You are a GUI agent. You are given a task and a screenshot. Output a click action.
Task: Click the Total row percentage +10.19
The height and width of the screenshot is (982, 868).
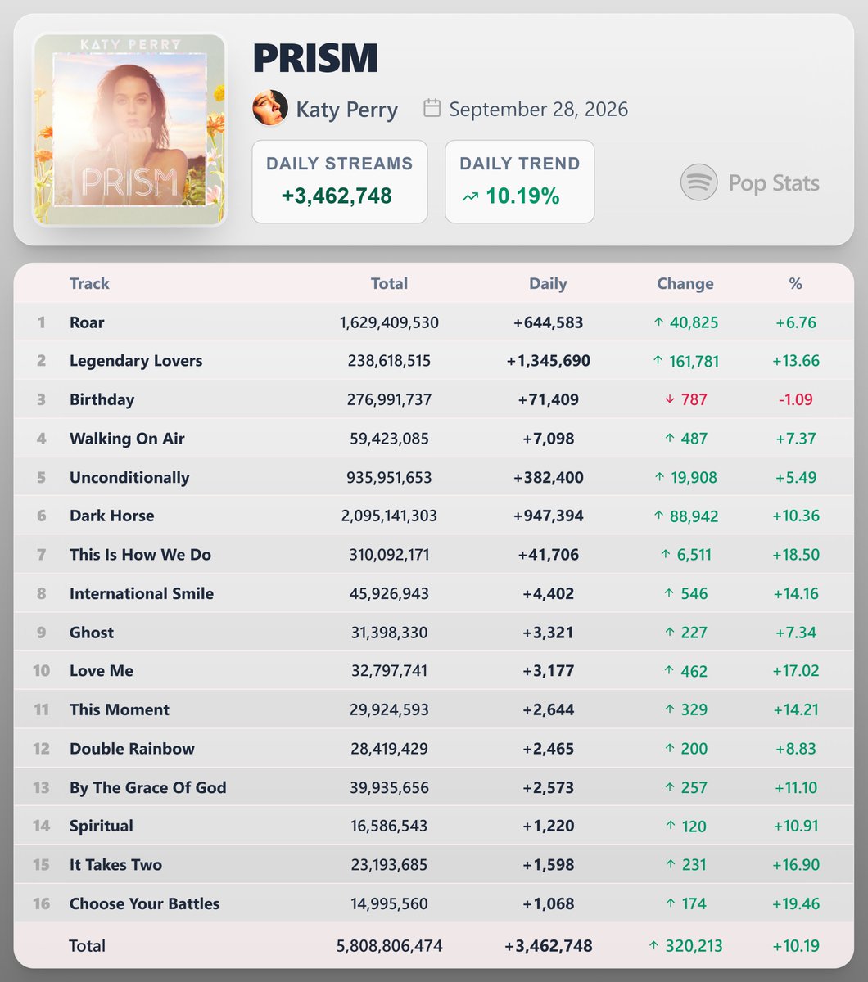click(796, 946)
